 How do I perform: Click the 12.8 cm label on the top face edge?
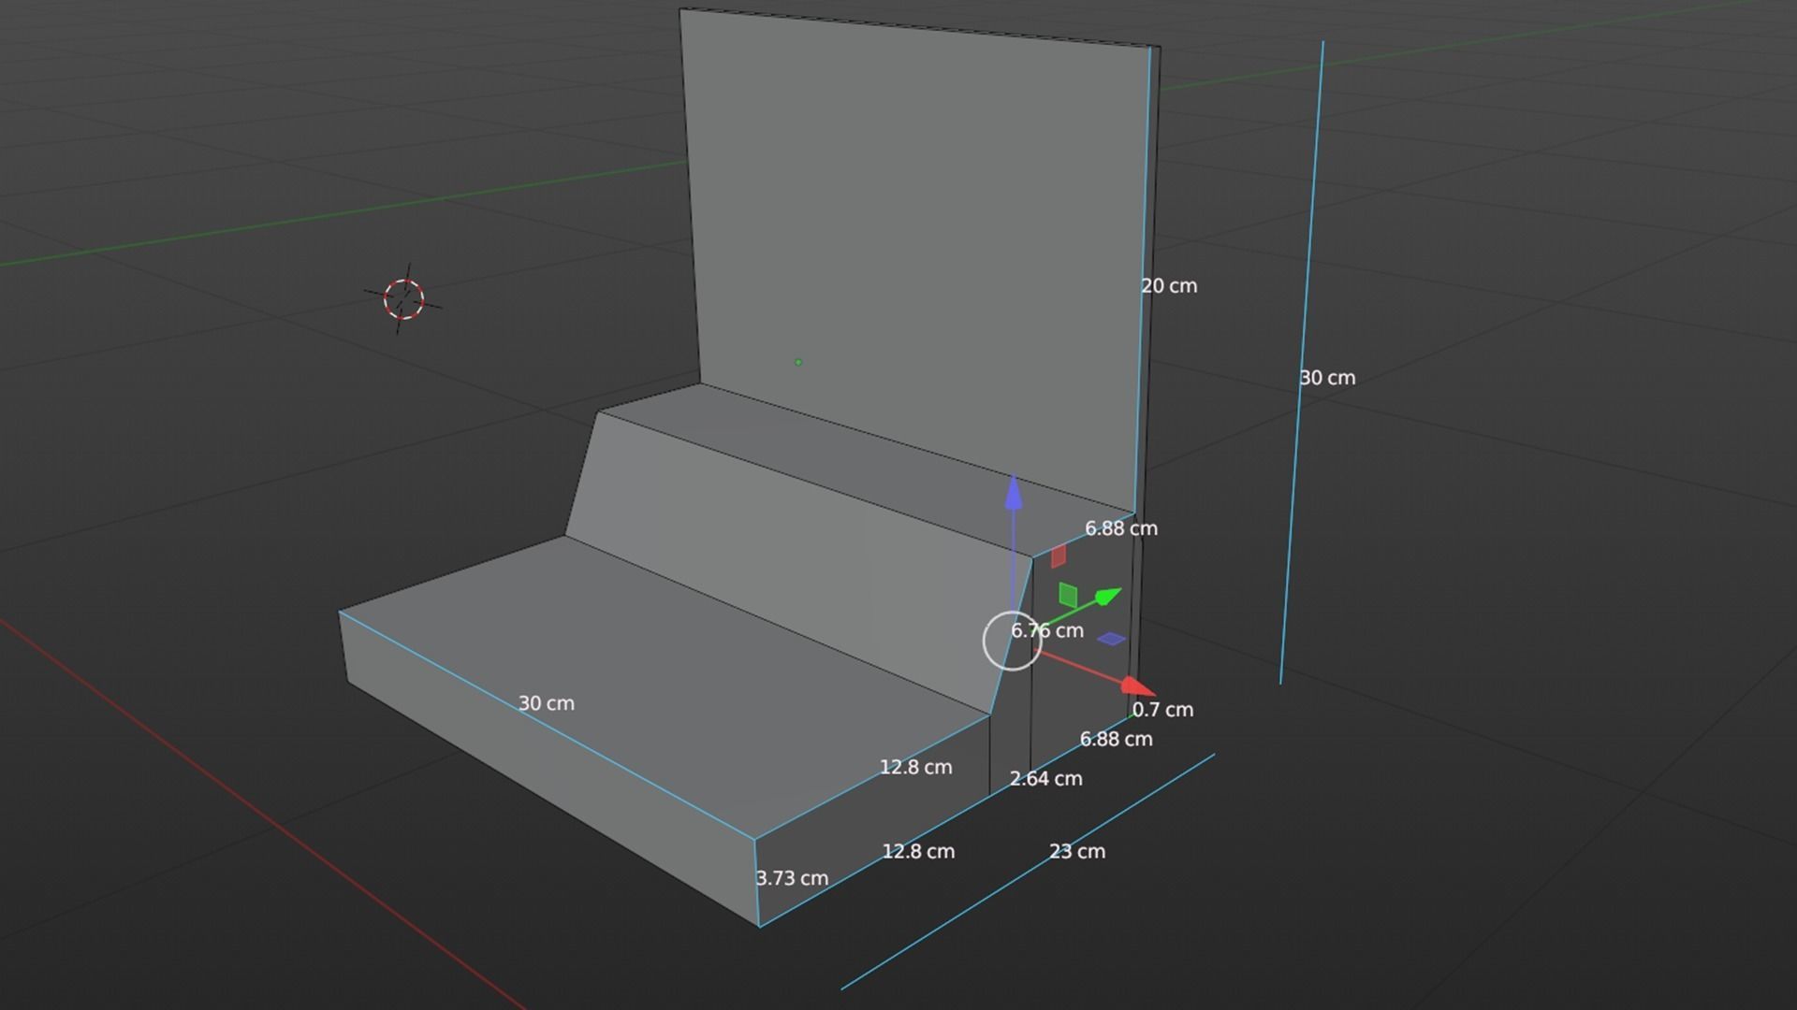(x=915, y=768)
